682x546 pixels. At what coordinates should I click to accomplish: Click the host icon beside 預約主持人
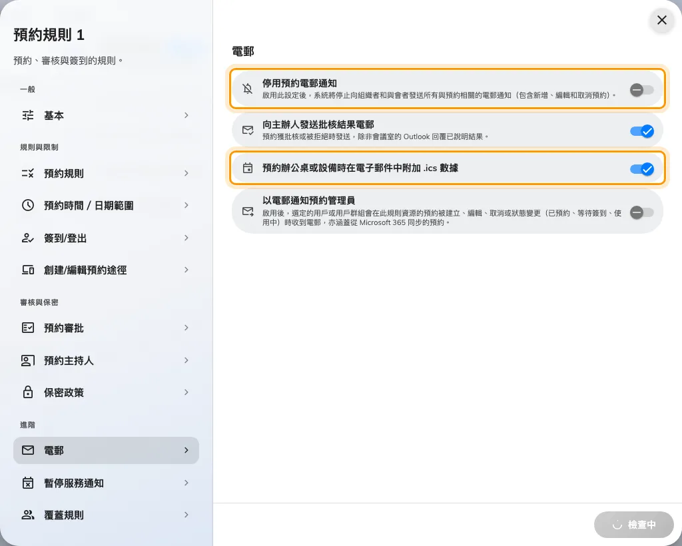point(28,360)
